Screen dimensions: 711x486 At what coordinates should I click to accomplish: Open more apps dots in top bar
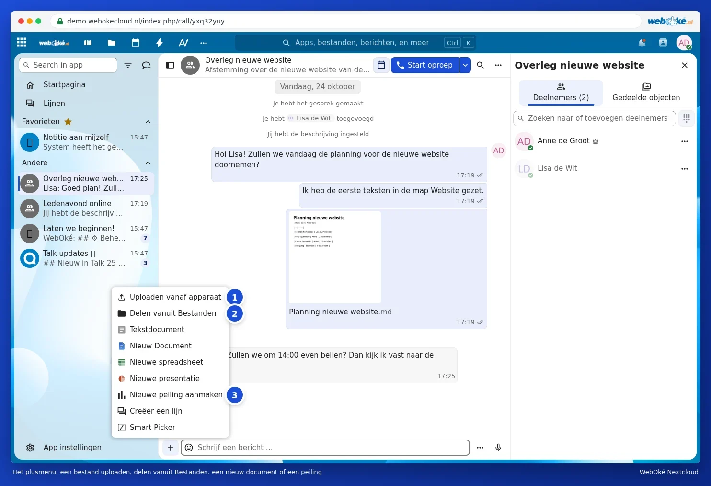point(204,43)
